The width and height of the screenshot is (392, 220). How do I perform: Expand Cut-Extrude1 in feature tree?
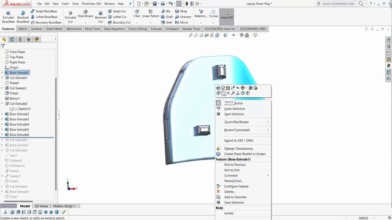click(x=2, y=78)
